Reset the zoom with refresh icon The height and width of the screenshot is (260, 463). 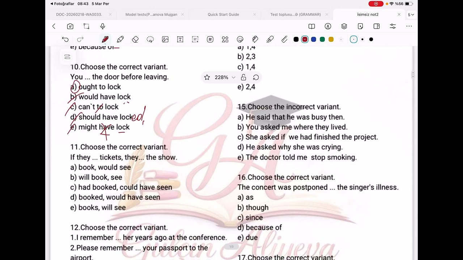(x=256, y=77)
